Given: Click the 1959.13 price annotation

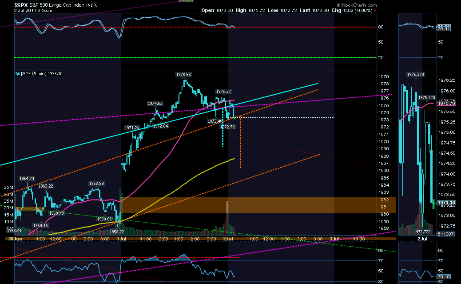Looking at the screenshot, I should pos(40,225).
